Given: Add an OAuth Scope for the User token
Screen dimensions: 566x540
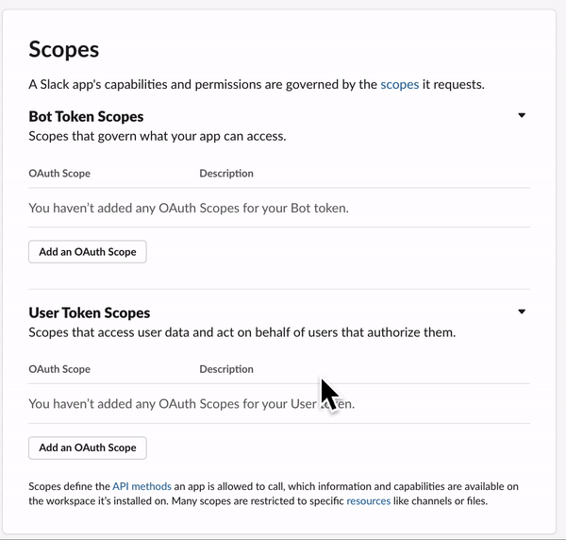Looking at the screenshot, I should pyautogui.click(x=88, y=447).
